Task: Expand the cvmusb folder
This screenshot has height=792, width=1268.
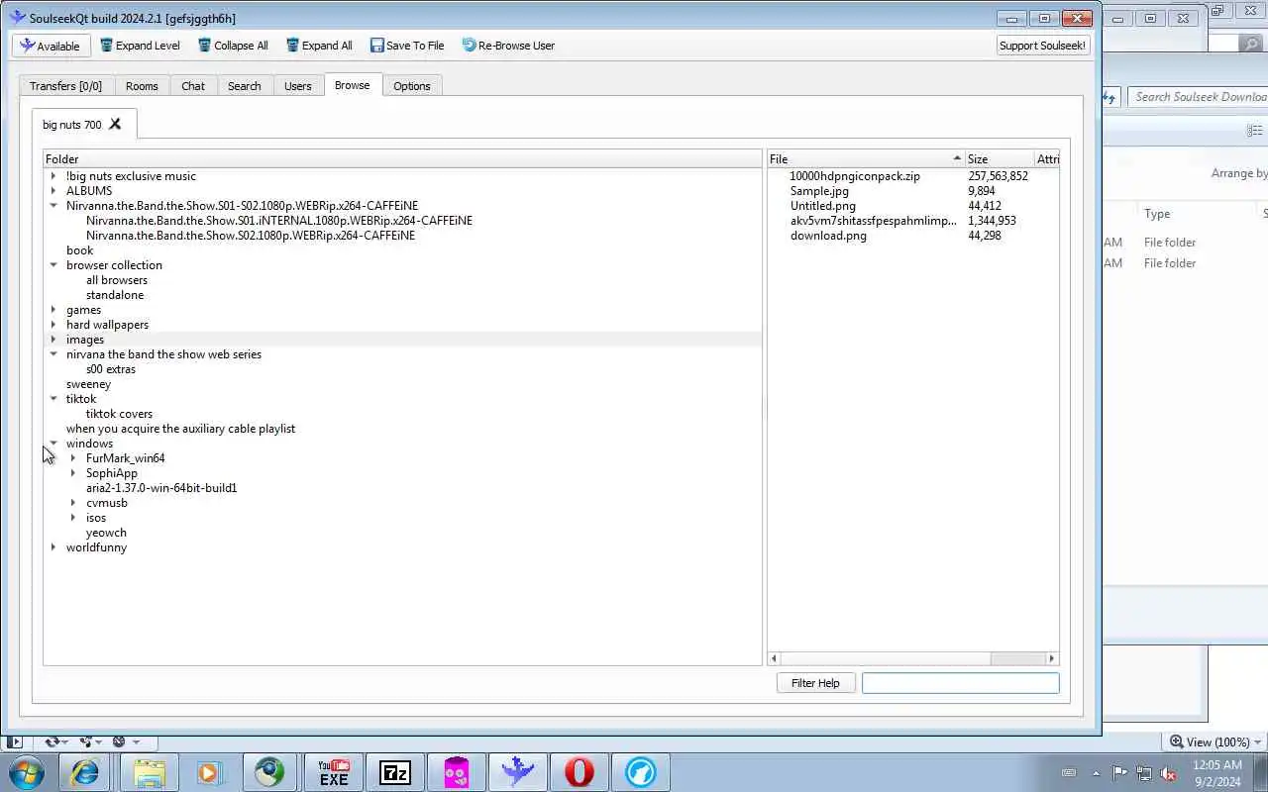Action: tap(73, 503)
